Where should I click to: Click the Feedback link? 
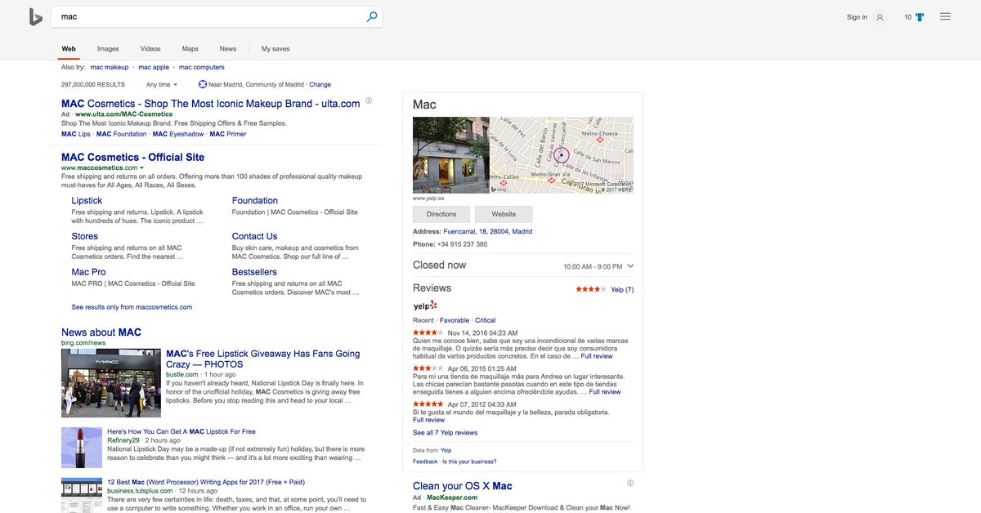425,462
